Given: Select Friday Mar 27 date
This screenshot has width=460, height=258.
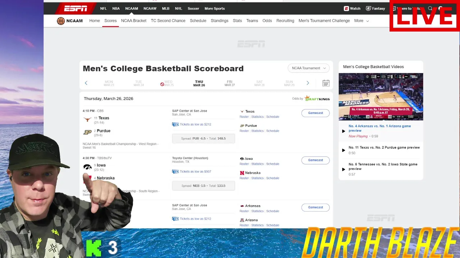Looking at the screenshot, I should click(230, 83).
